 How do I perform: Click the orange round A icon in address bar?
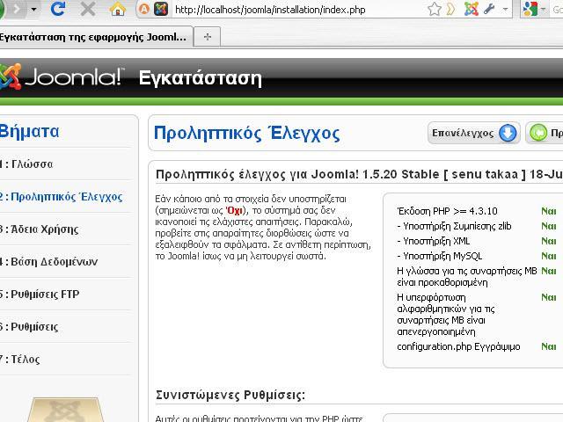tap(144, 10)
